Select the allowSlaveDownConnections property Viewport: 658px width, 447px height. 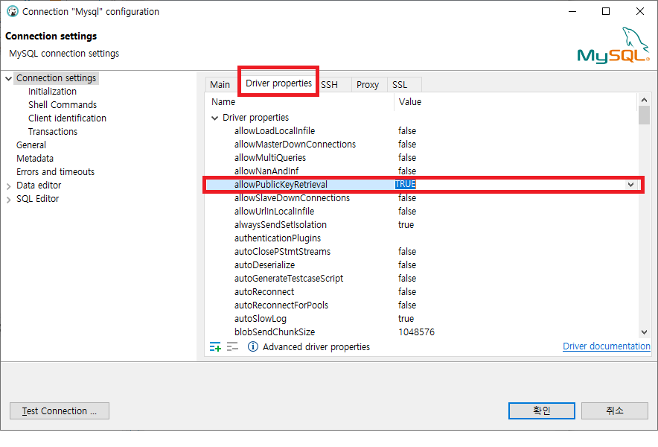292,198
